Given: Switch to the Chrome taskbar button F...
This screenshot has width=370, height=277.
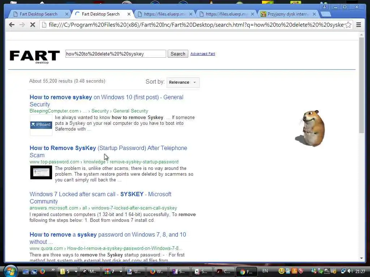Looking at the screenshot, I should pos(246,272).
